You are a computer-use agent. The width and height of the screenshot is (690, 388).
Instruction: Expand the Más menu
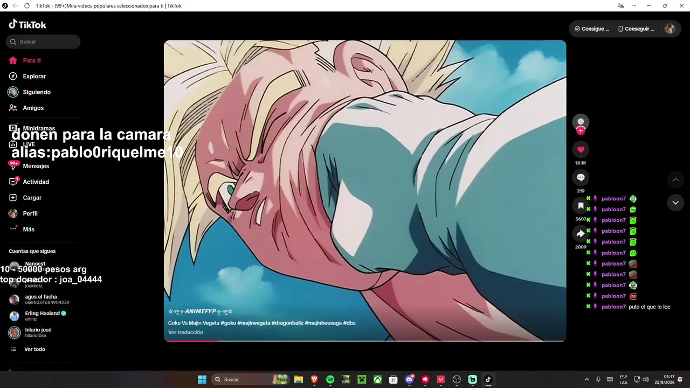click(22, 229)
